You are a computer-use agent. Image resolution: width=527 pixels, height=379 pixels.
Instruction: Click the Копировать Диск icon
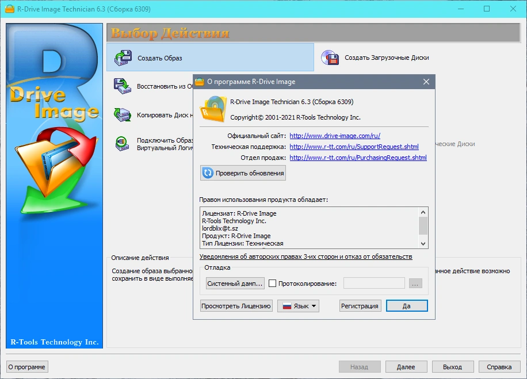(x=123, y=114)
